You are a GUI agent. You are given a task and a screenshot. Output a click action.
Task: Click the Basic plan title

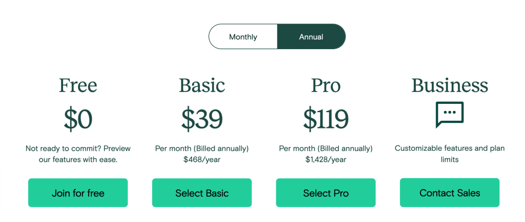tap(202, 85)
